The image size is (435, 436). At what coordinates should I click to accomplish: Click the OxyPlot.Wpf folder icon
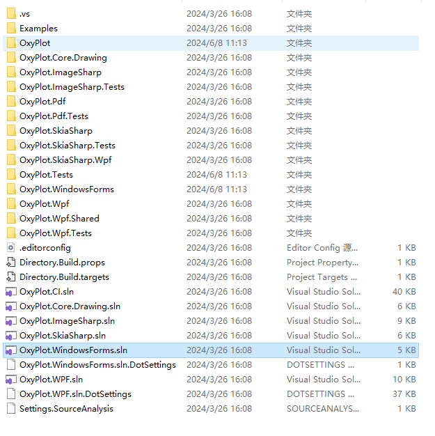click(11, 204)
